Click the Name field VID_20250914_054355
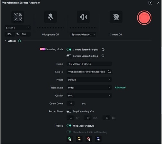Image resolution: width=162 pixels, height=144 pixels. [x=89, y=64]
